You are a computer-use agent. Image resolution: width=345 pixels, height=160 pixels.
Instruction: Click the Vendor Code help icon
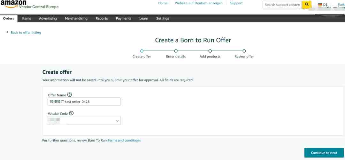pyautogui.click(x=71, y=113)
